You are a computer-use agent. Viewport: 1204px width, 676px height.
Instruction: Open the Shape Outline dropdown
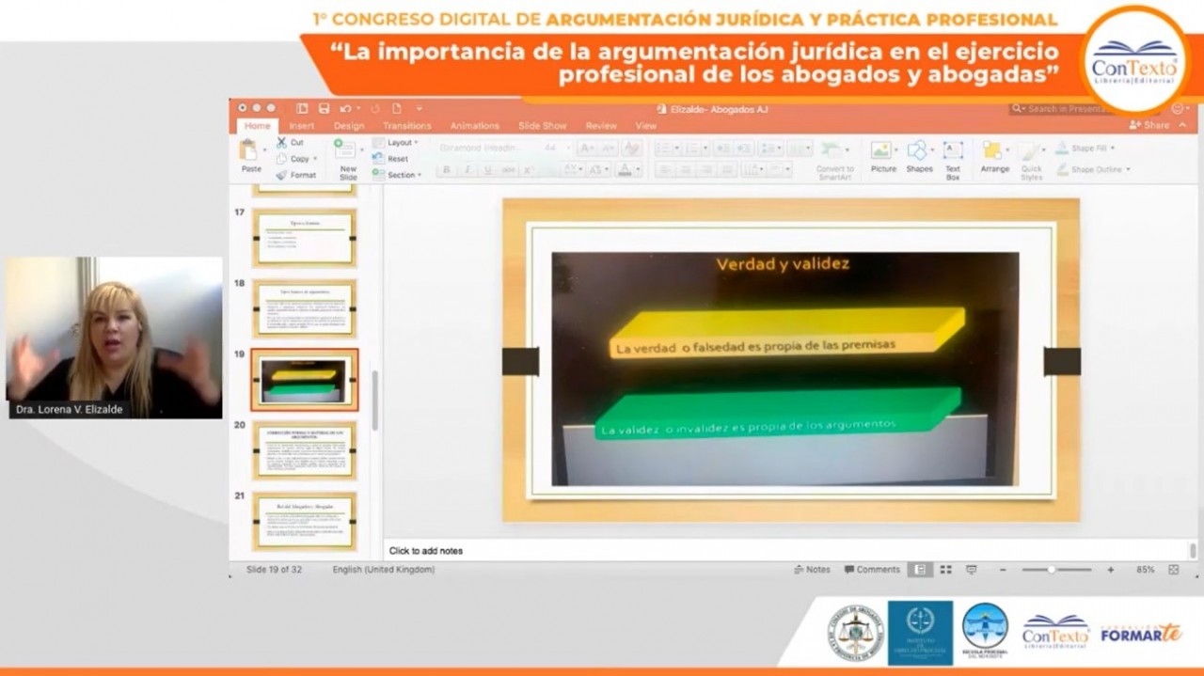(x=1093, y=170)
